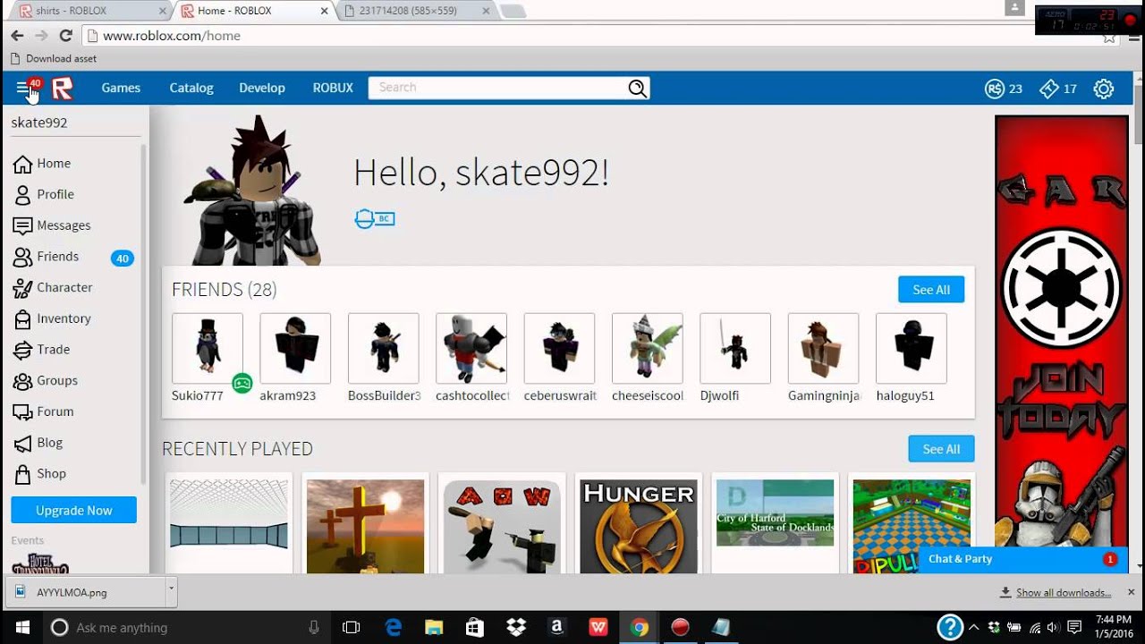This screenshot has width=1145, height=644.
Task: Open the ROBUX menu
Action: coord(333,88)
